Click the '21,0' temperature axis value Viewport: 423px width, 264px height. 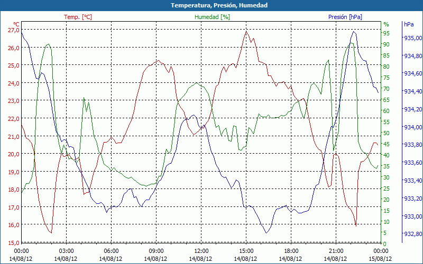(14, 137)
